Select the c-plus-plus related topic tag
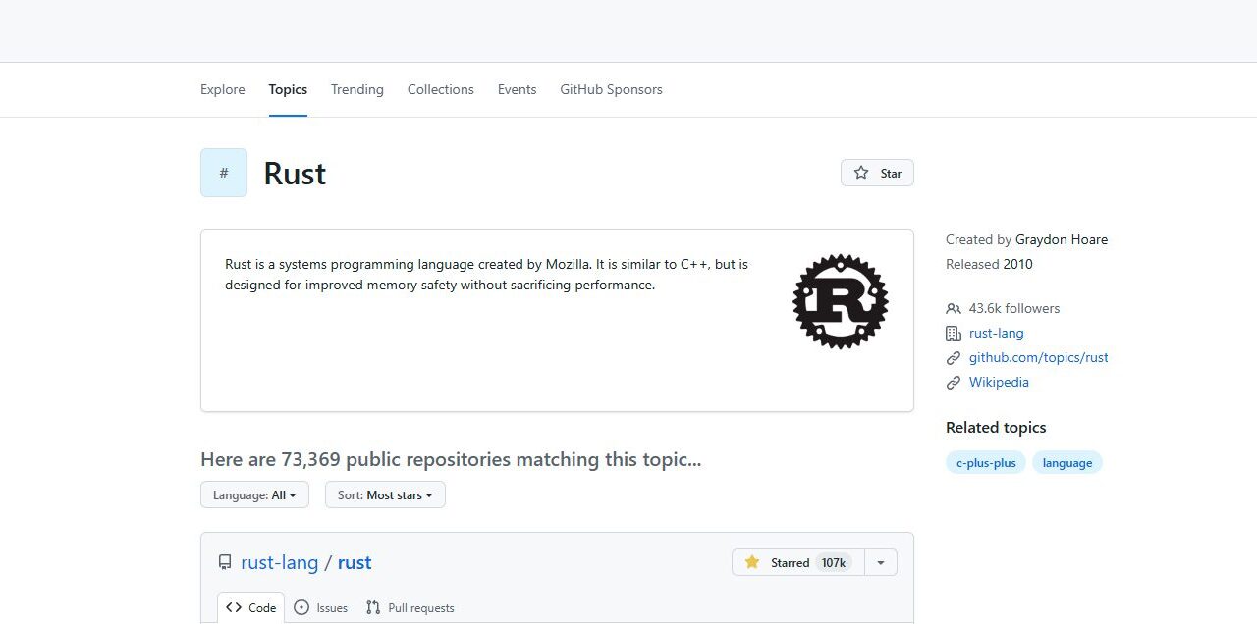The width and height of the screenshot is (1257, 624). [x=986, y=462]
